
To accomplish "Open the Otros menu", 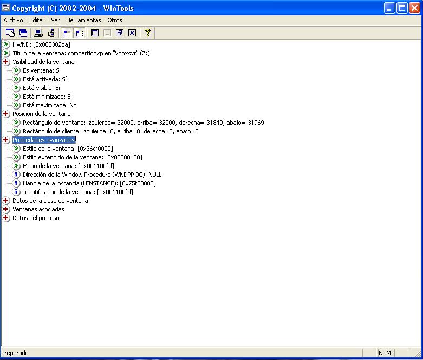I will pyautogui.click(x=115, y=20).
